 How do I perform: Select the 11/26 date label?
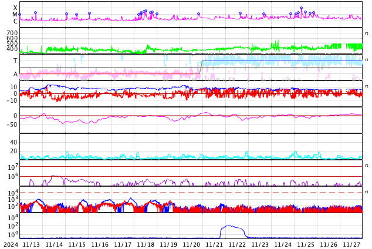pos(329,244)
